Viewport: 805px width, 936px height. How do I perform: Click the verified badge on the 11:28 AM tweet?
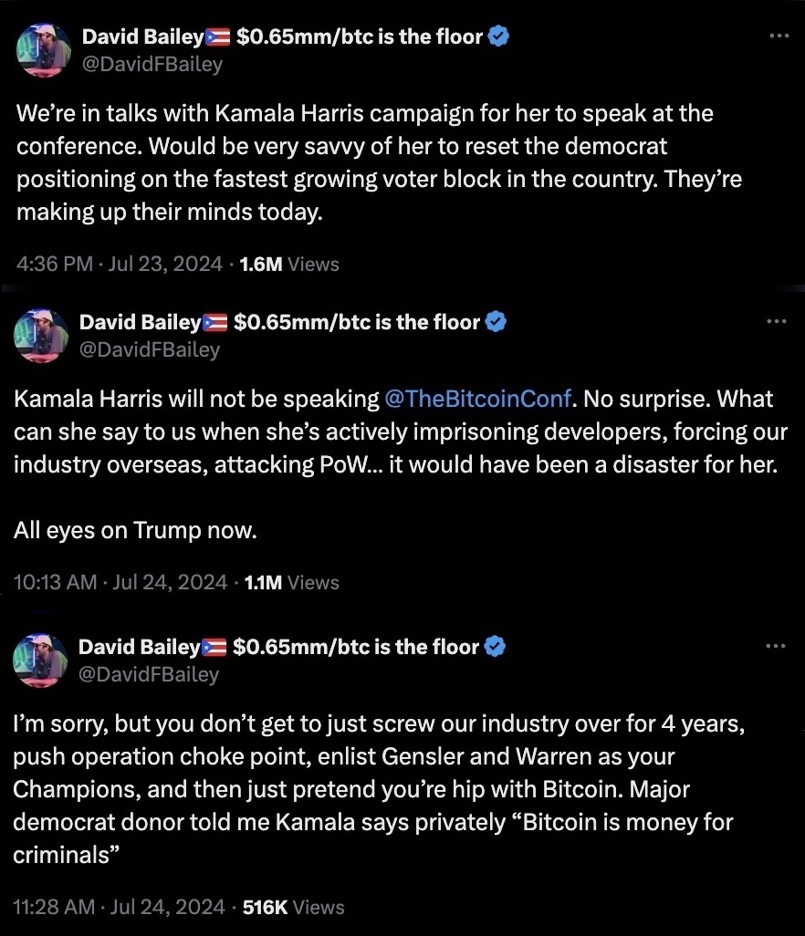(495, 647)
